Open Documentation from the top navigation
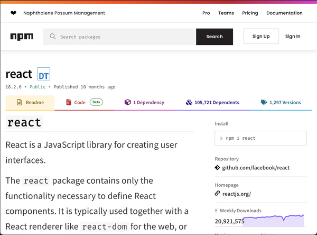Viewport: 317px width, 235px height. (x=284, y=13)
